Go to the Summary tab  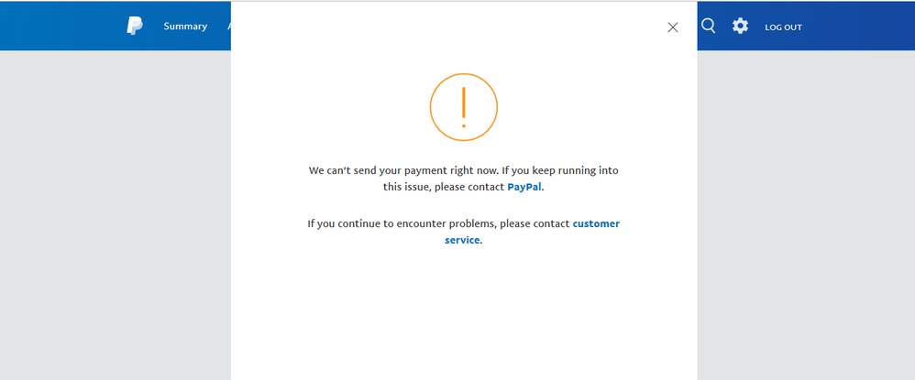(185, 27)
